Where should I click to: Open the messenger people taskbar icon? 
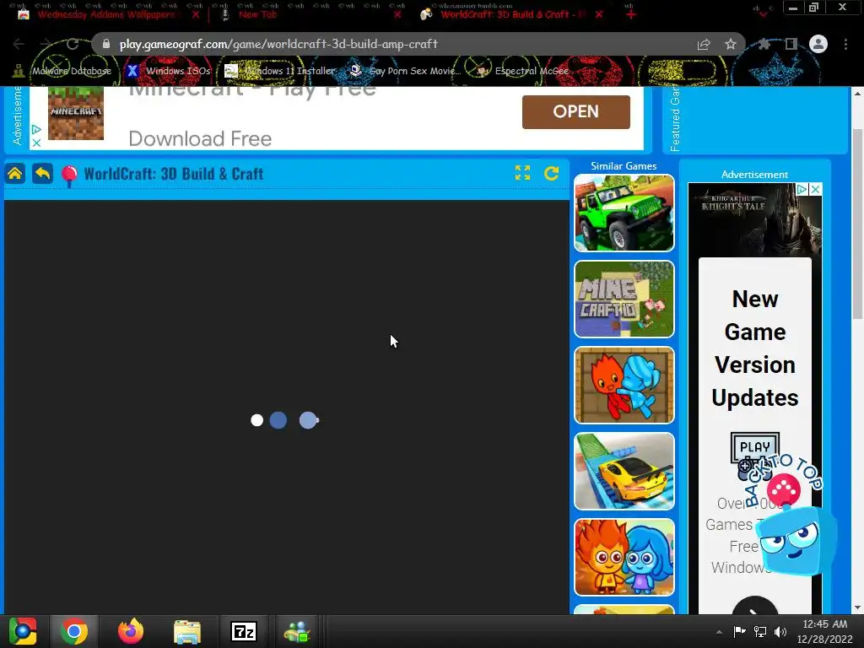tap(298, 631)
